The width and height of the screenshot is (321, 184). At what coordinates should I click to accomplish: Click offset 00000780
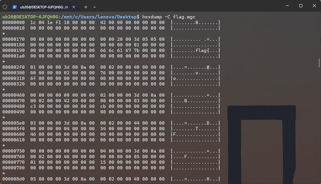point(14,168)
